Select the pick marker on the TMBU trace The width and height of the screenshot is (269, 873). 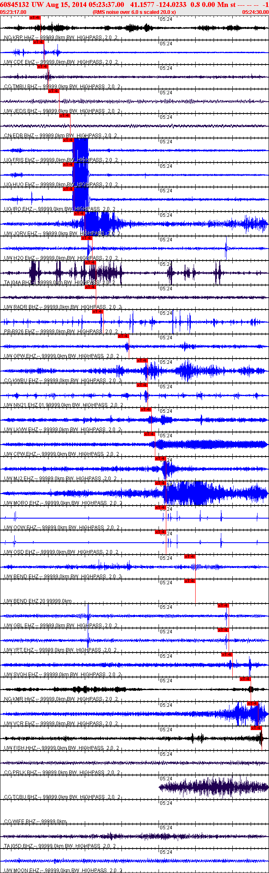[42, 67]
